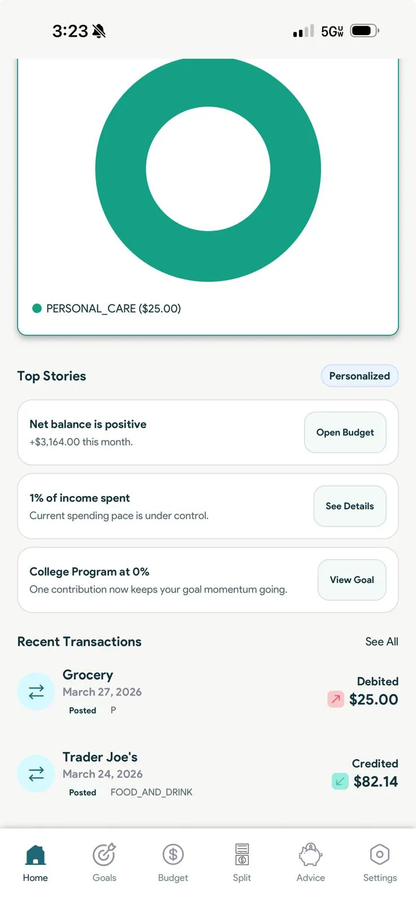Tap the View Goal button
Image resolution: width=416 pixels, height=904 pixels.
[352, 580]
